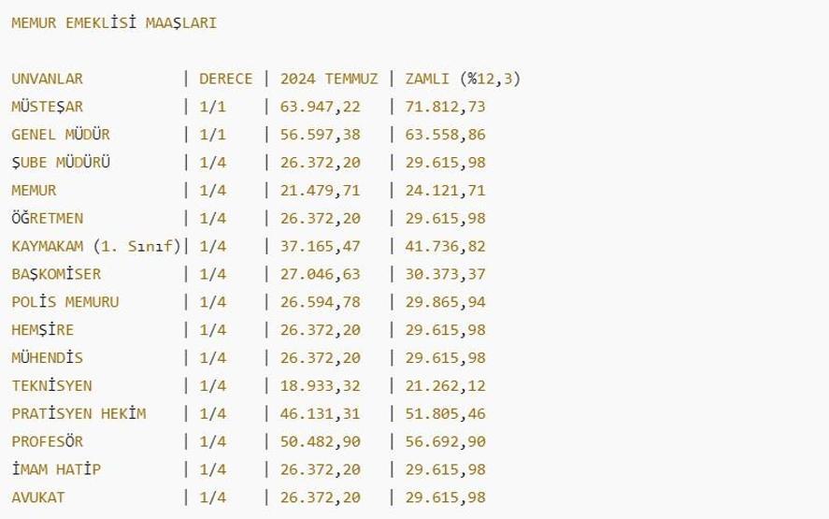Click the GENEL MÜDÜR row title
This screenshot has width=829, height=519.
tap(66, 135)
